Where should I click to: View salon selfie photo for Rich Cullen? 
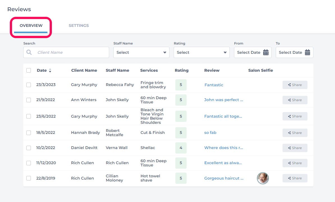[x=263, y=178]
